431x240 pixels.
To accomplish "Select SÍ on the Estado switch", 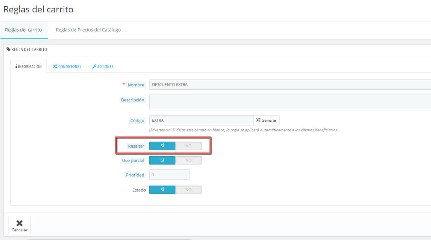I will coord(162,190).
